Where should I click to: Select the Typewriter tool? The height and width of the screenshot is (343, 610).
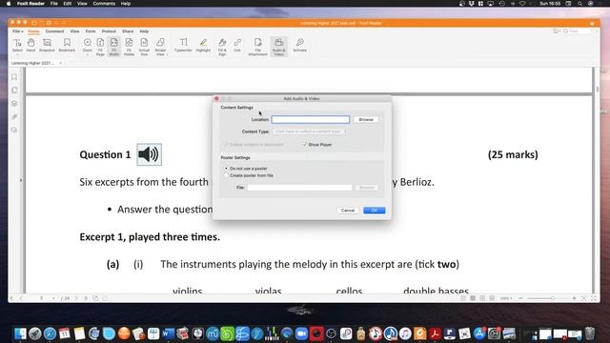(x=183, y=45)
